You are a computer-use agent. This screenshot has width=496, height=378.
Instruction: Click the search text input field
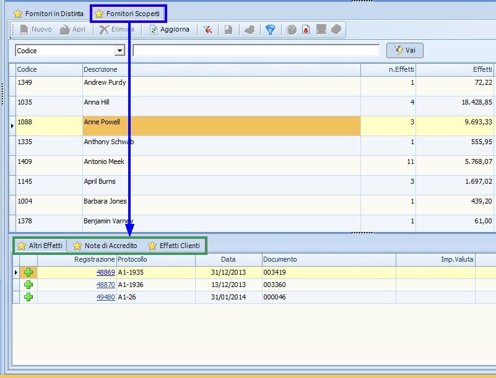coord(256,51)
